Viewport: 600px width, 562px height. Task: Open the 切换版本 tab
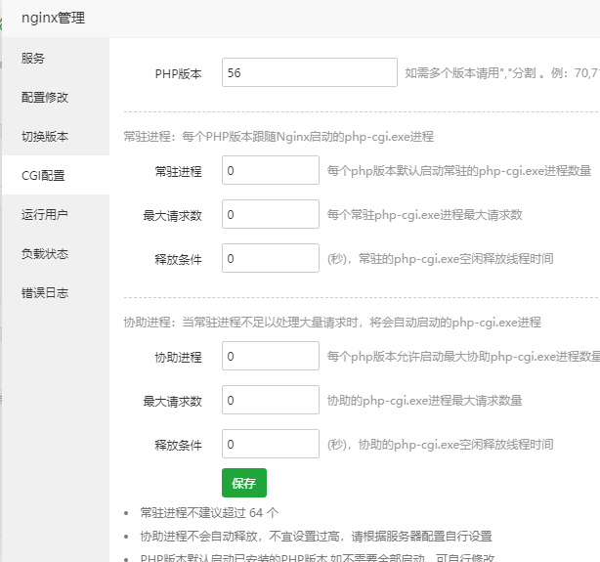[56, 136]
